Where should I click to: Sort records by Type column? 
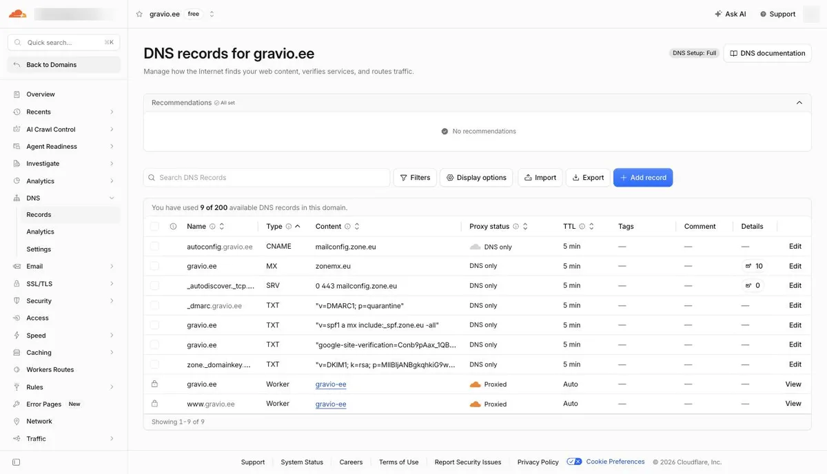click(x=298, y=226)
